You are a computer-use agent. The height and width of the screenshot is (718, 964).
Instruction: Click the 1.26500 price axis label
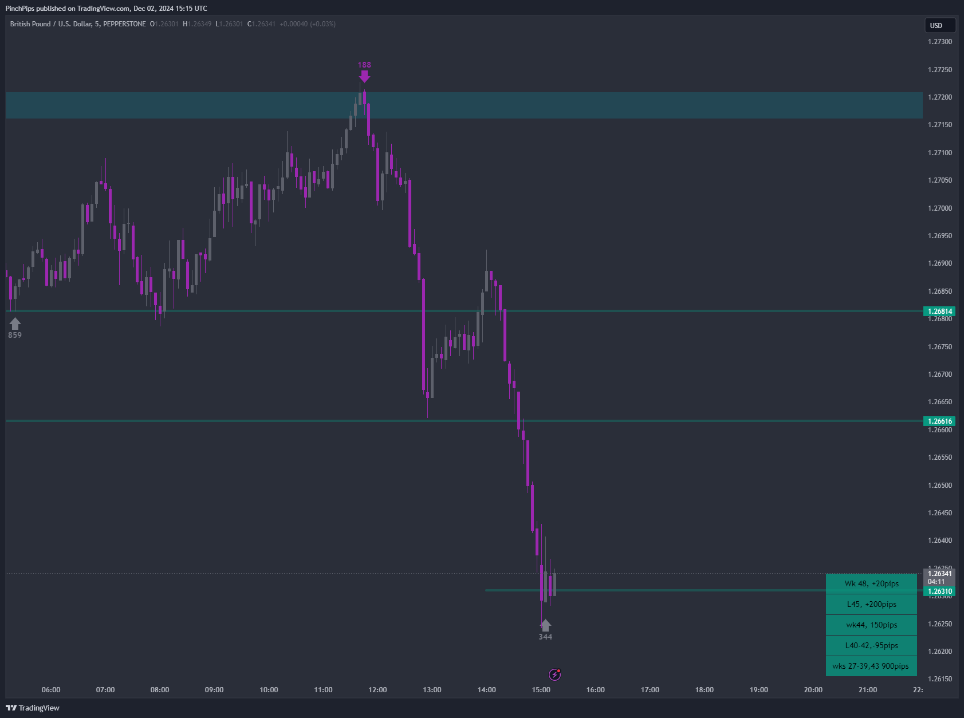click(940, 486)
